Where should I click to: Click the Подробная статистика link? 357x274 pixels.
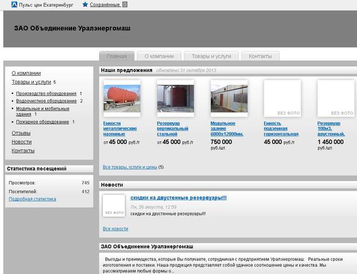pos(32,199)
